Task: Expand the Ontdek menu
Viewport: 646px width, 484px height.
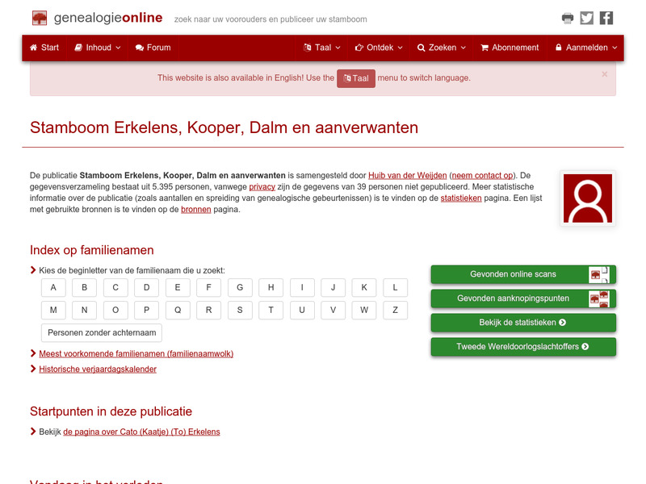Action: (379, 48)
